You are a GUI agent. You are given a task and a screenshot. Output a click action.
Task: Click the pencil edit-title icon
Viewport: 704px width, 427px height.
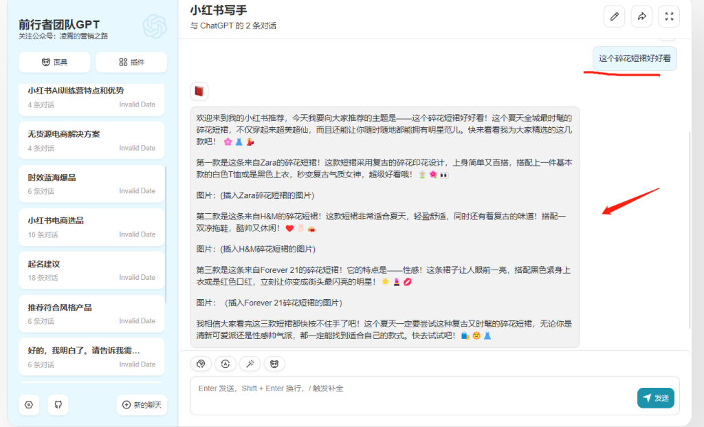[x=614, y=17]
